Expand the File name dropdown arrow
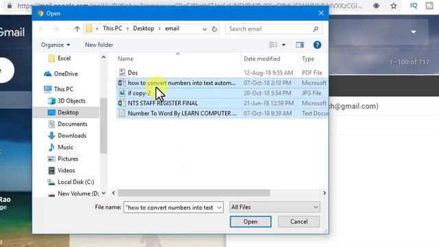Image resolution: width=439 pixels, height=247 pixels. [219, 207]
